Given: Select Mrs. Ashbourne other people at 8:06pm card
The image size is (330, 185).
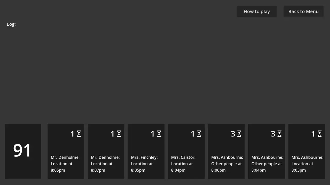Looking at the screenshot, I should [x=226, y=151].
